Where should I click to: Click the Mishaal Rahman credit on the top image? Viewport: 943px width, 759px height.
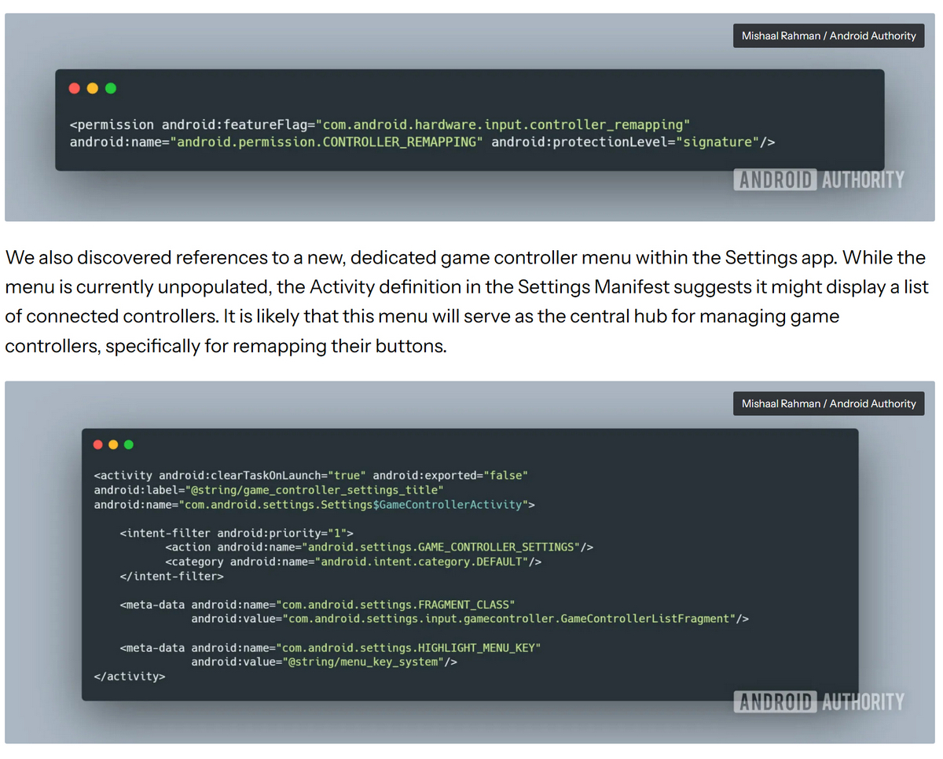(828, 35)
